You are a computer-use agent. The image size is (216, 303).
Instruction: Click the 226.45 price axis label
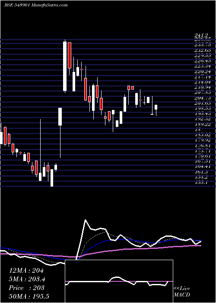(202, 61)
